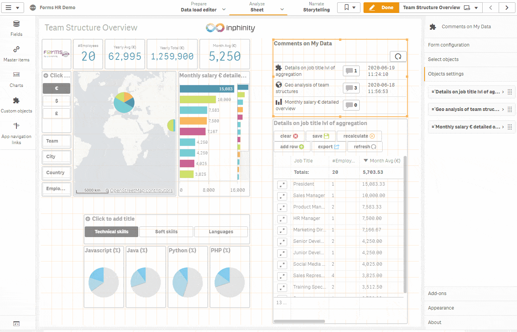Switch to Narrate Storytelling tab

pos(317,7)
